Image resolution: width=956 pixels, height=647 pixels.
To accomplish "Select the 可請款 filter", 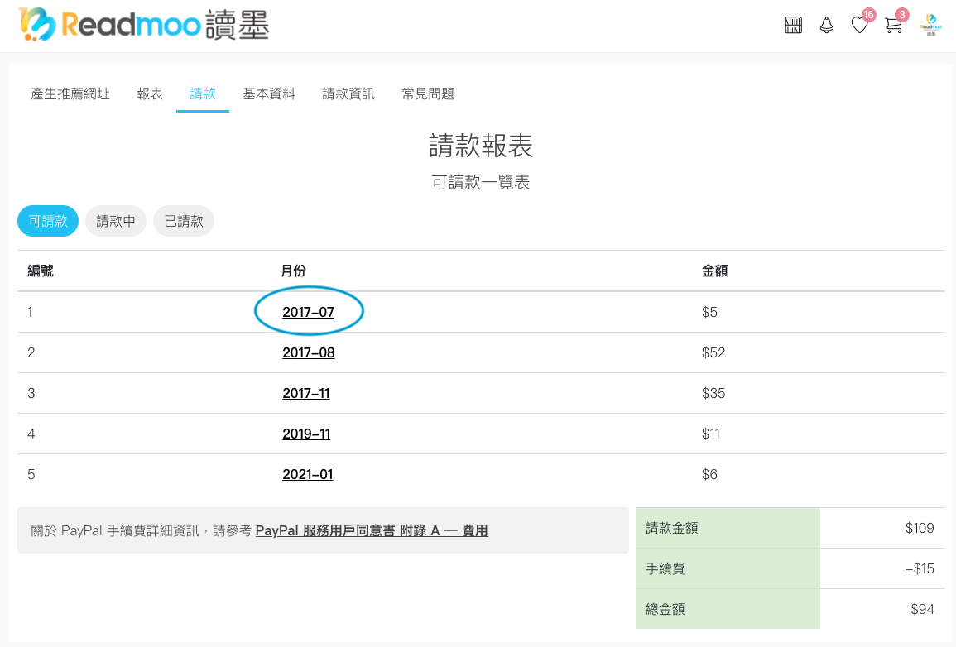I will [47, 221].
